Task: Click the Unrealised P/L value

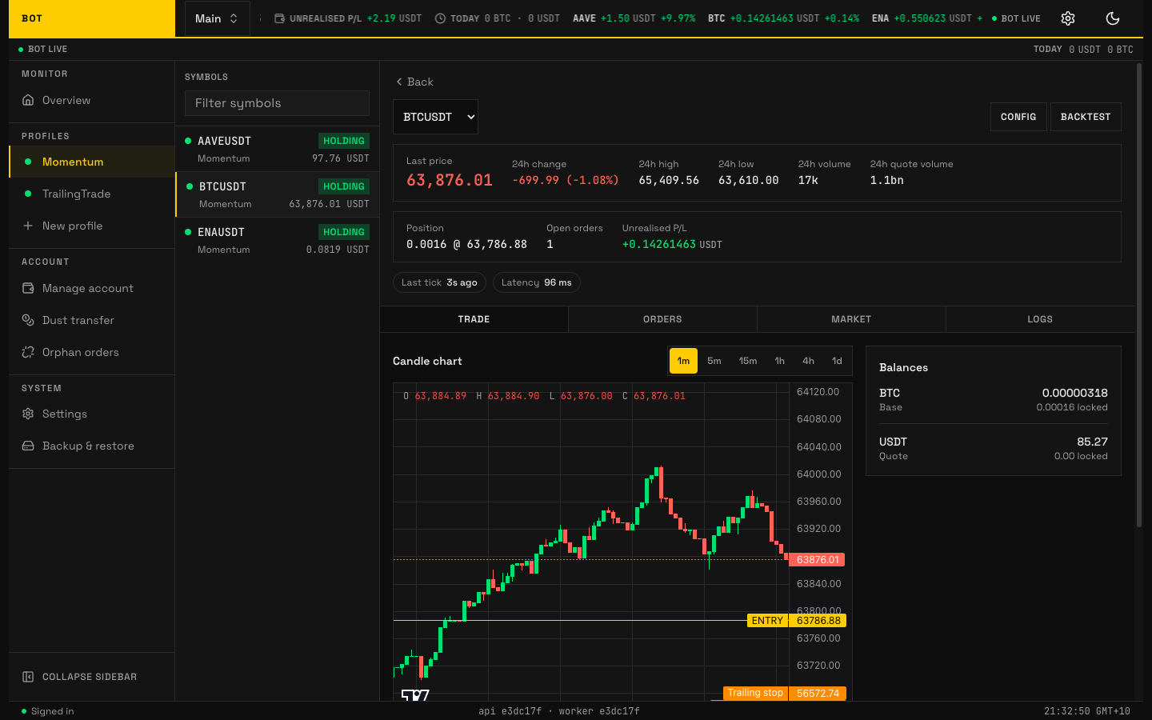Action: point(672,245)
